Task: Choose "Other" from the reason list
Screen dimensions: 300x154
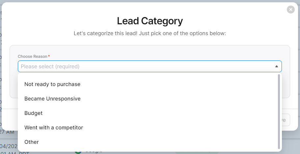Action: pyautogui.click(x=32, y=142)
